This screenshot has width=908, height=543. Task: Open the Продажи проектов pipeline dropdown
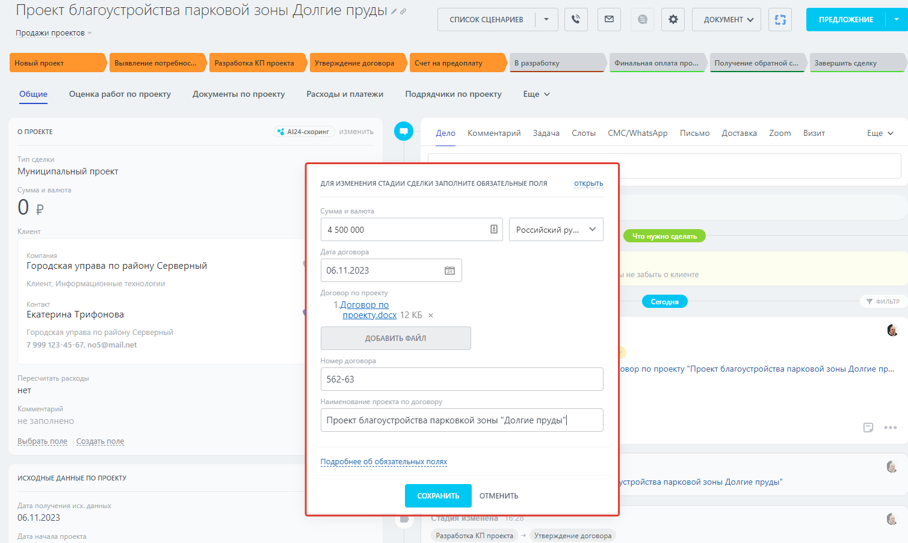point(54,33)
